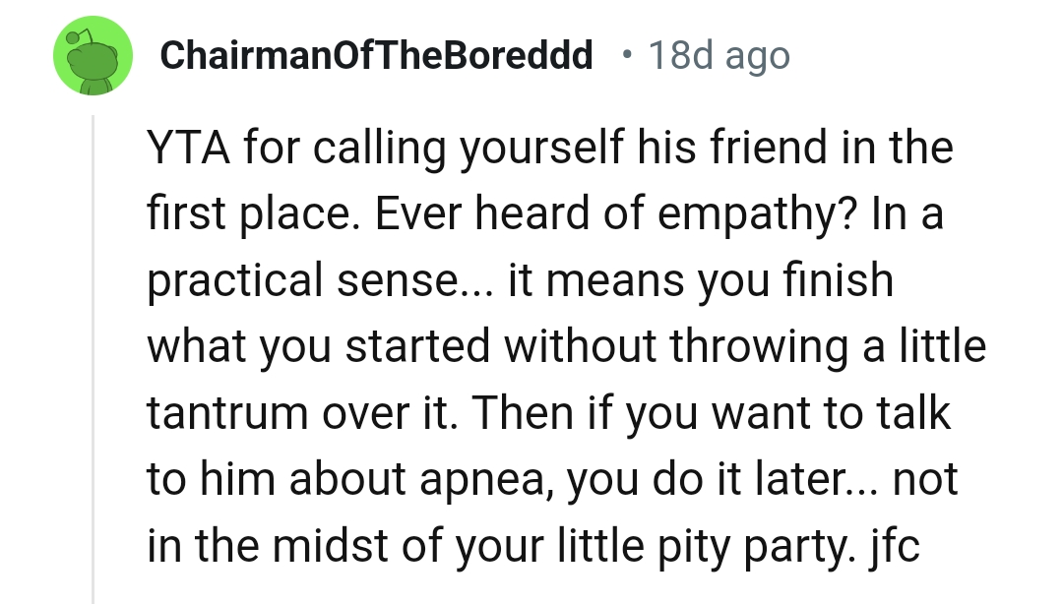The image size is (1063, 604).
Task: Click the dot separator before the timestamp
Action: (x=626, y=56)
